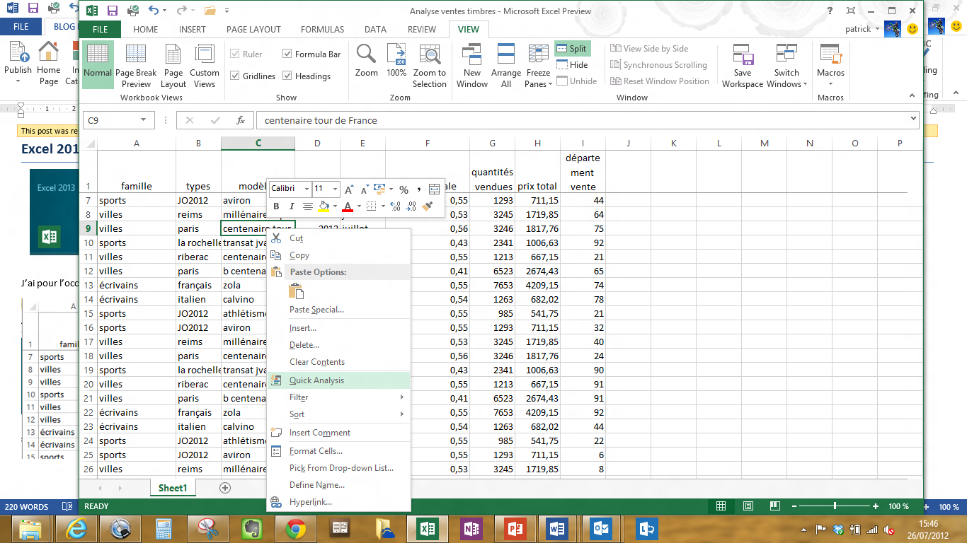Screen dimensions: 967x543
Task: Expand the Name Box dropdown
Action: 142,121
